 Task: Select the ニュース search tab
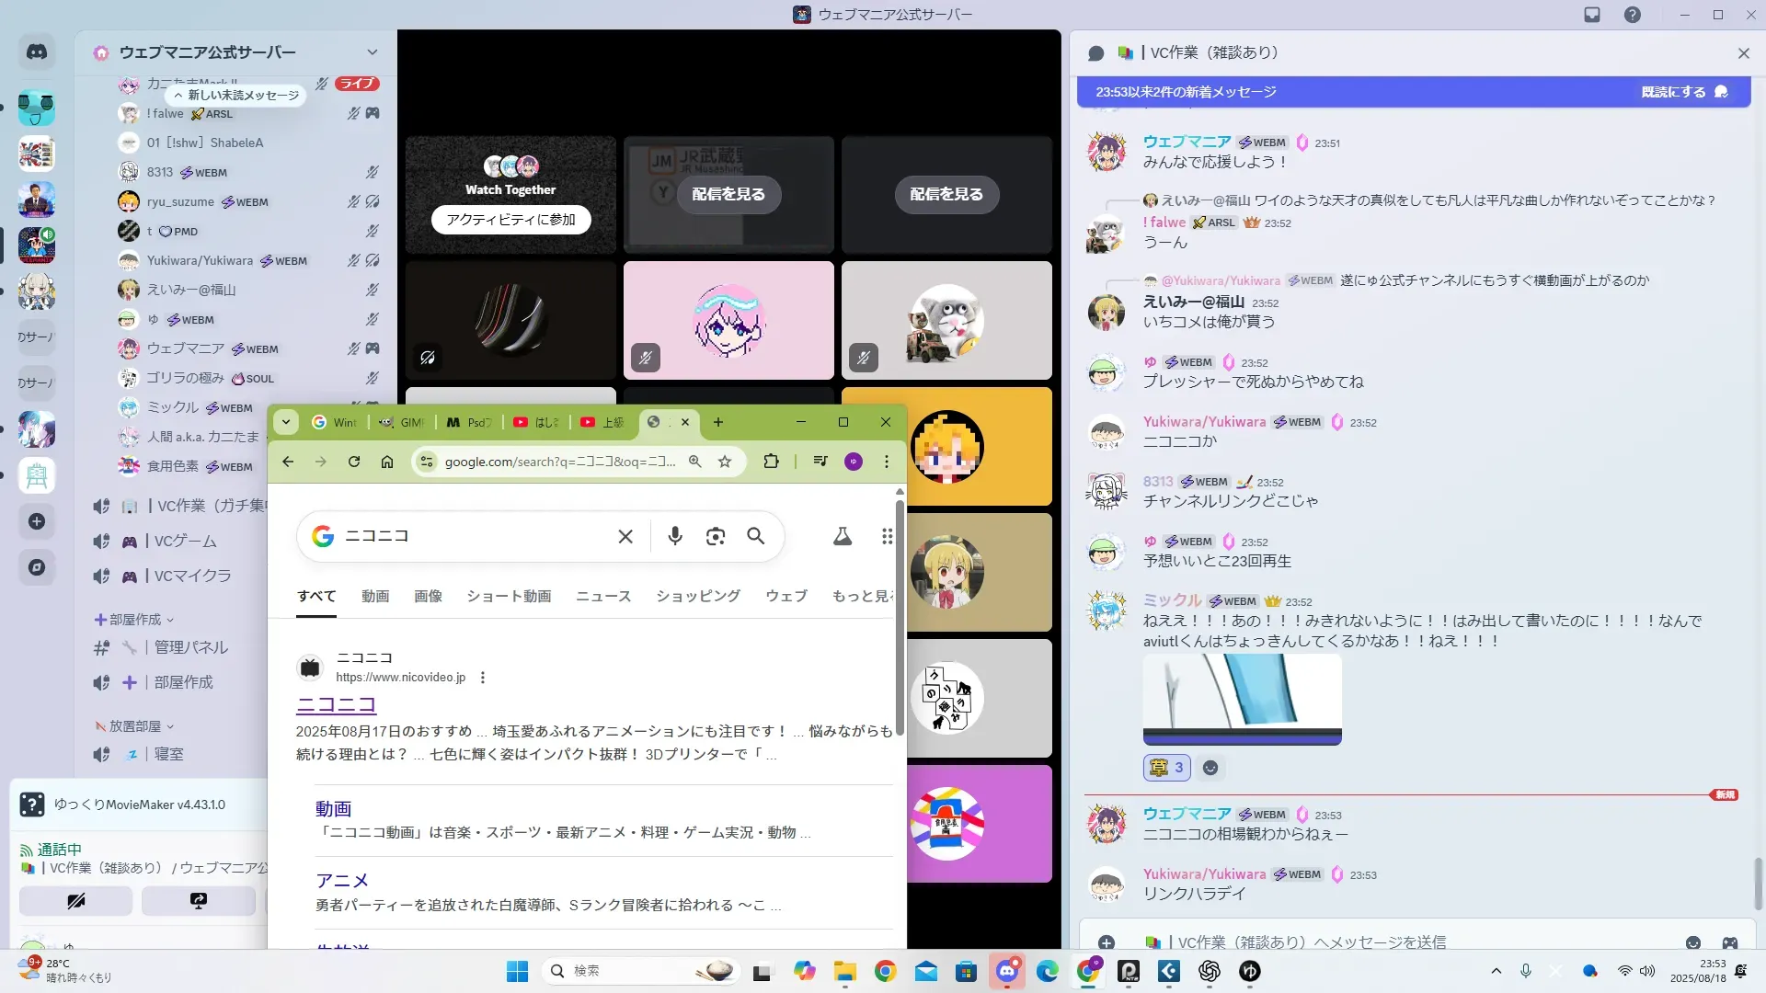[x=603, y=596]
